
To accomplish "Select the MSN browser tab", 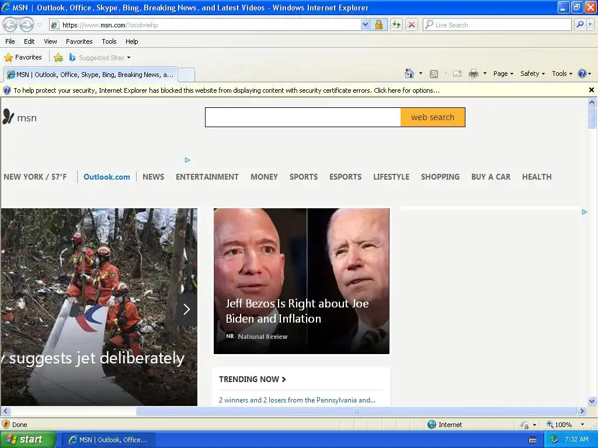I will [91, 75].
